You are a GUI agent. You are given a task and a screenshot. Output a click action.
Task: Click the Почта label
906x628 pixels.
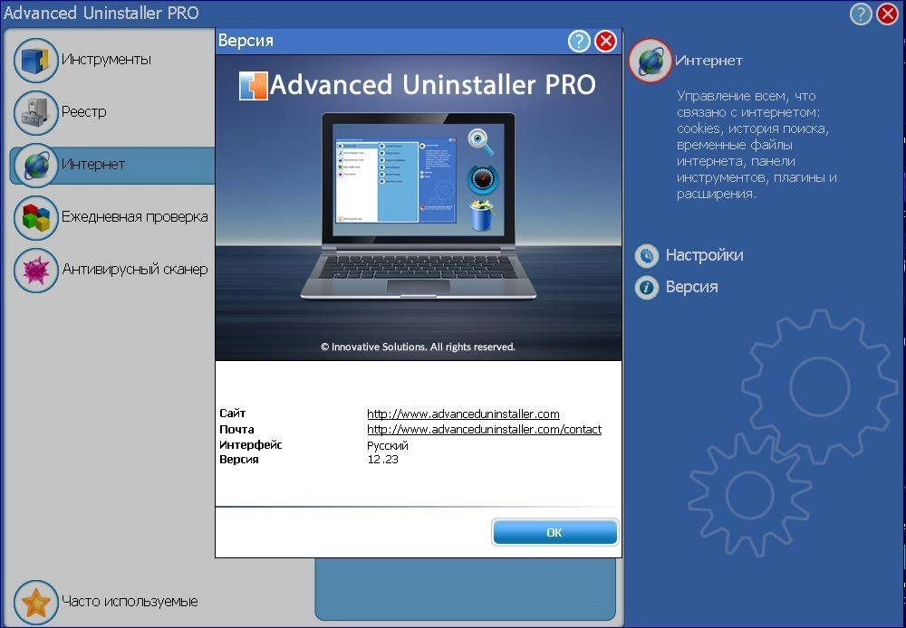(236, 430)
